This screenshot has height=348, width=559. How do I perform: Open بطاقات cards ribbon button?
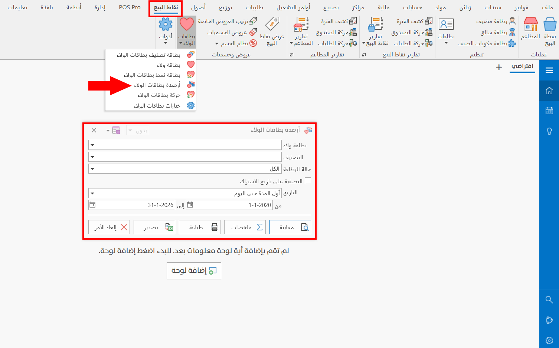[446, 32]
